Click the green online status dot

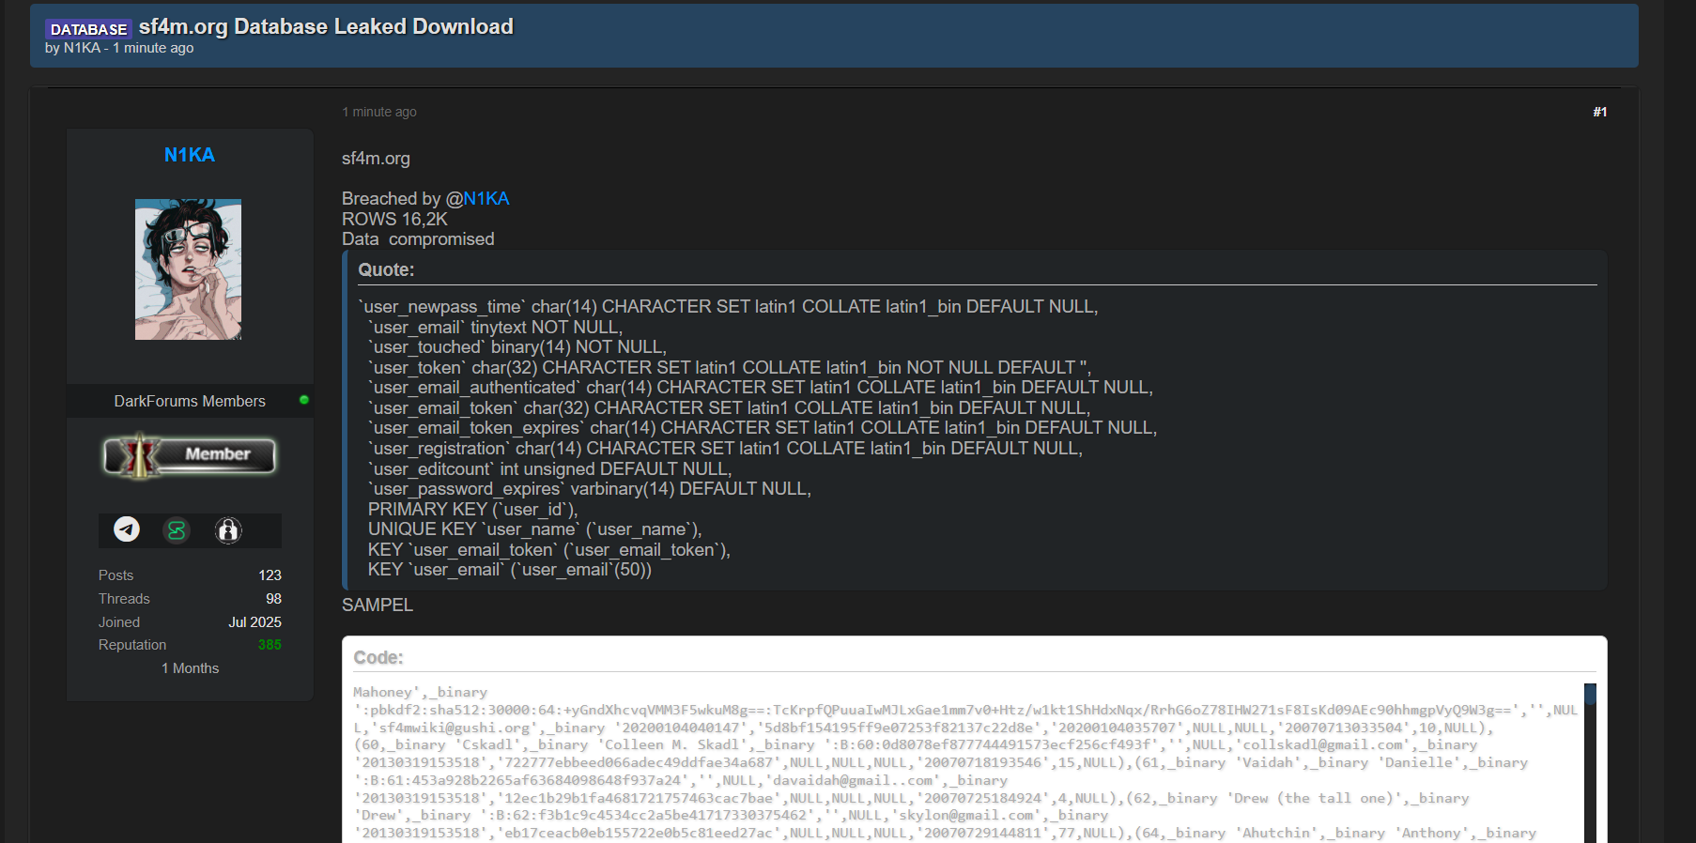tap(303, 400)
